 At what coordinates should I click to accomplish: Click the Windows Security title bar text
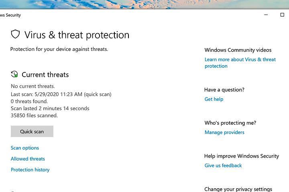pos(10,15)
